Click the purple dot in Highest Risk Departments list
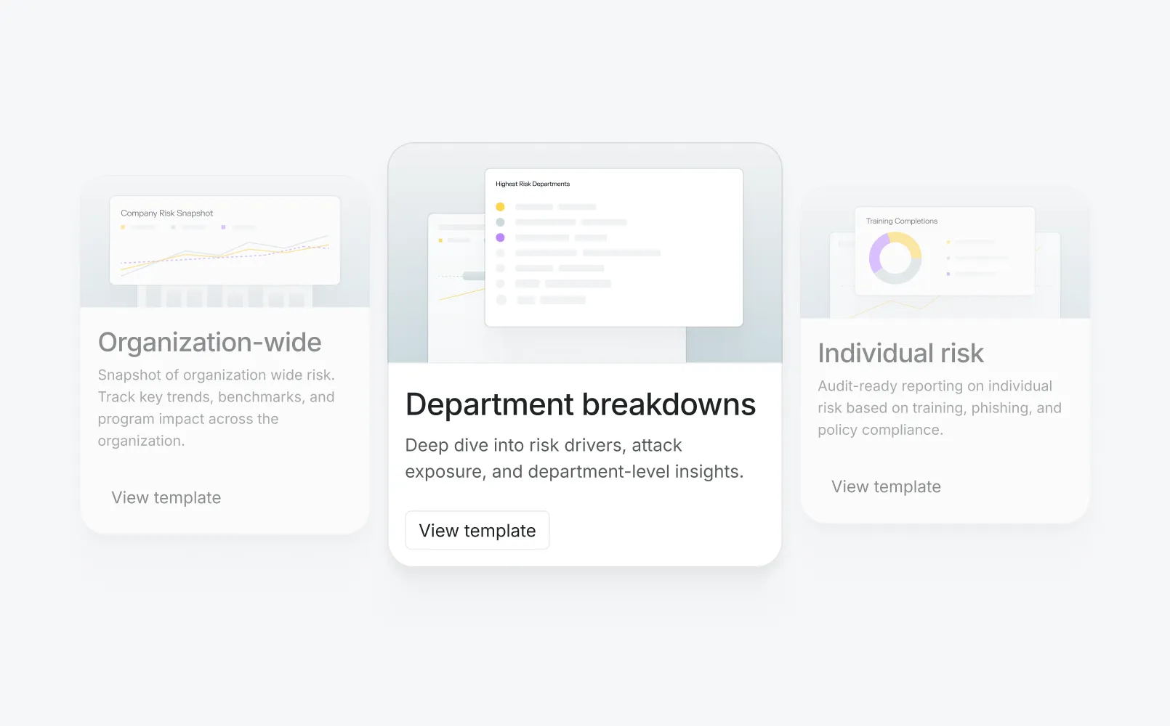The height and width of the screenshot is (726, 1170). click(x=500, y=237)
